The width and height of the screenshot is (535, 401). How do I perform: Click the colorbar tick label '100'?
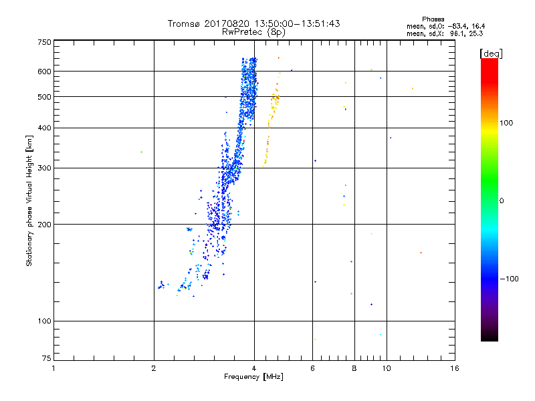coord(506,123)
